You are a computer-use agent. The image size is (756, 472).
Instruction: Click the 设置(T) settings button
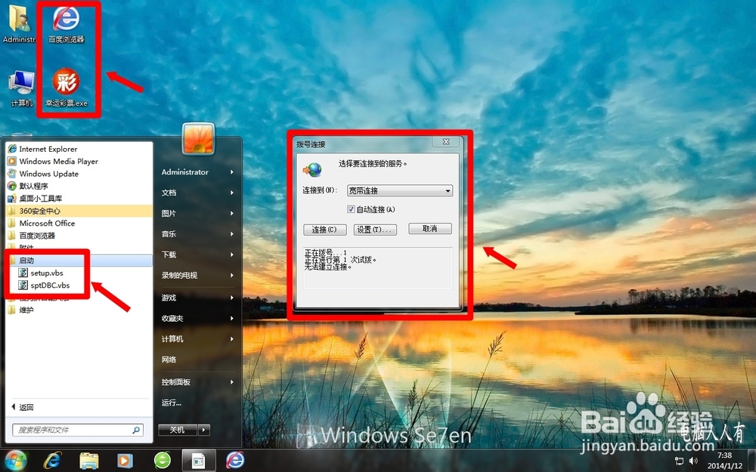point(375,228)
